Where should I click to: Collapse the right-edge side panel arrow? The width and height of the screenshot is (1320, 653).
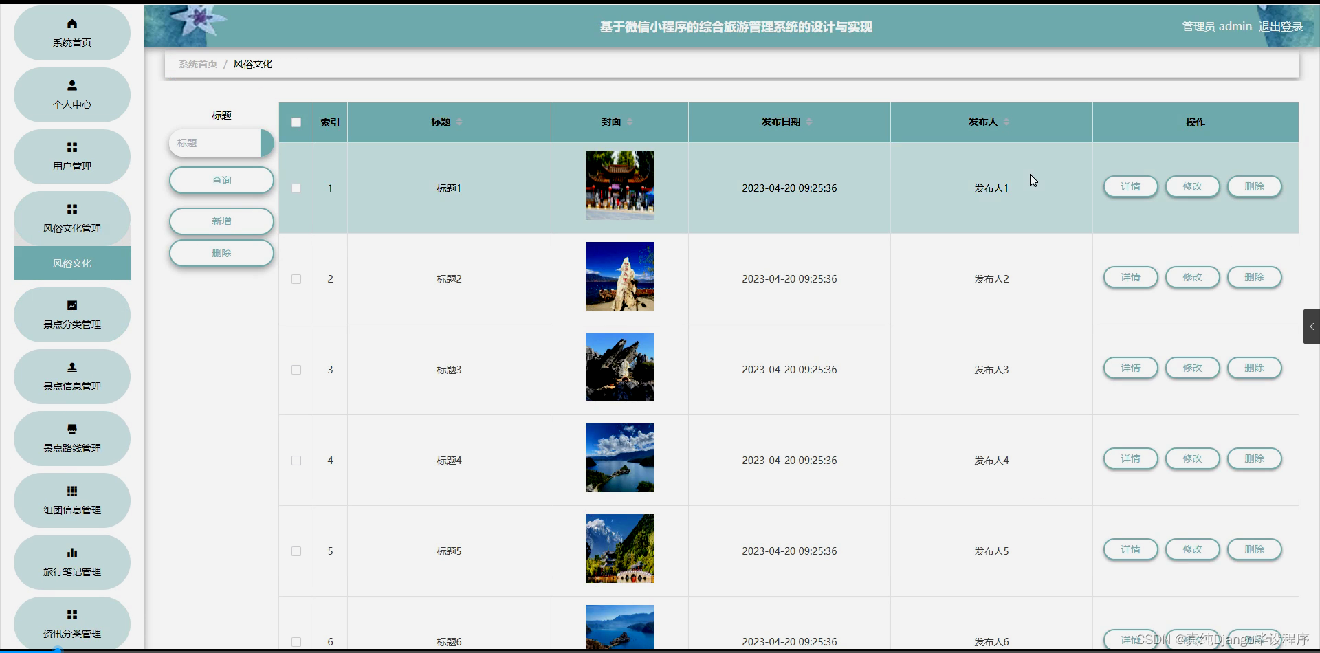1312,326
